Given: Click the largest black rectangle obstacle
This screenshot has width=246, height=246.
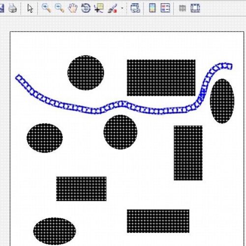Looking at the screenshot, I should (161, 78).
